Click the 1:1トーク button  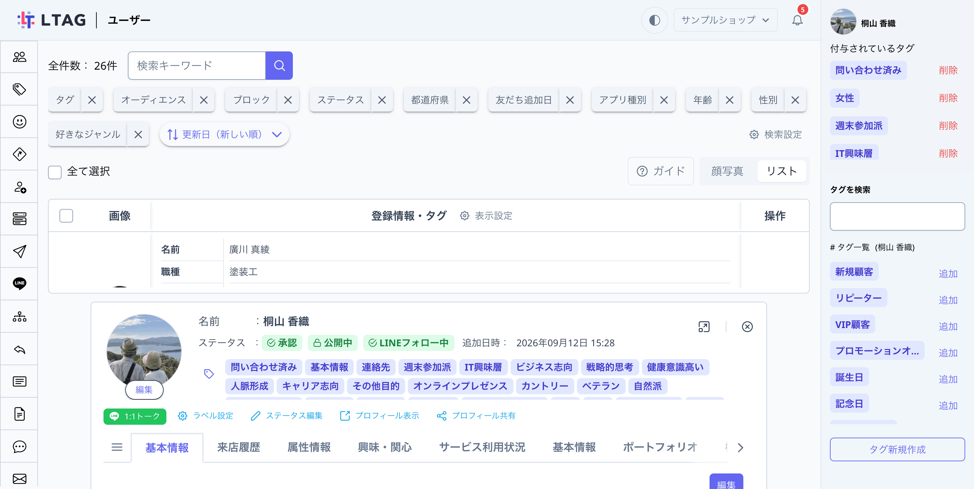(135, 416)
